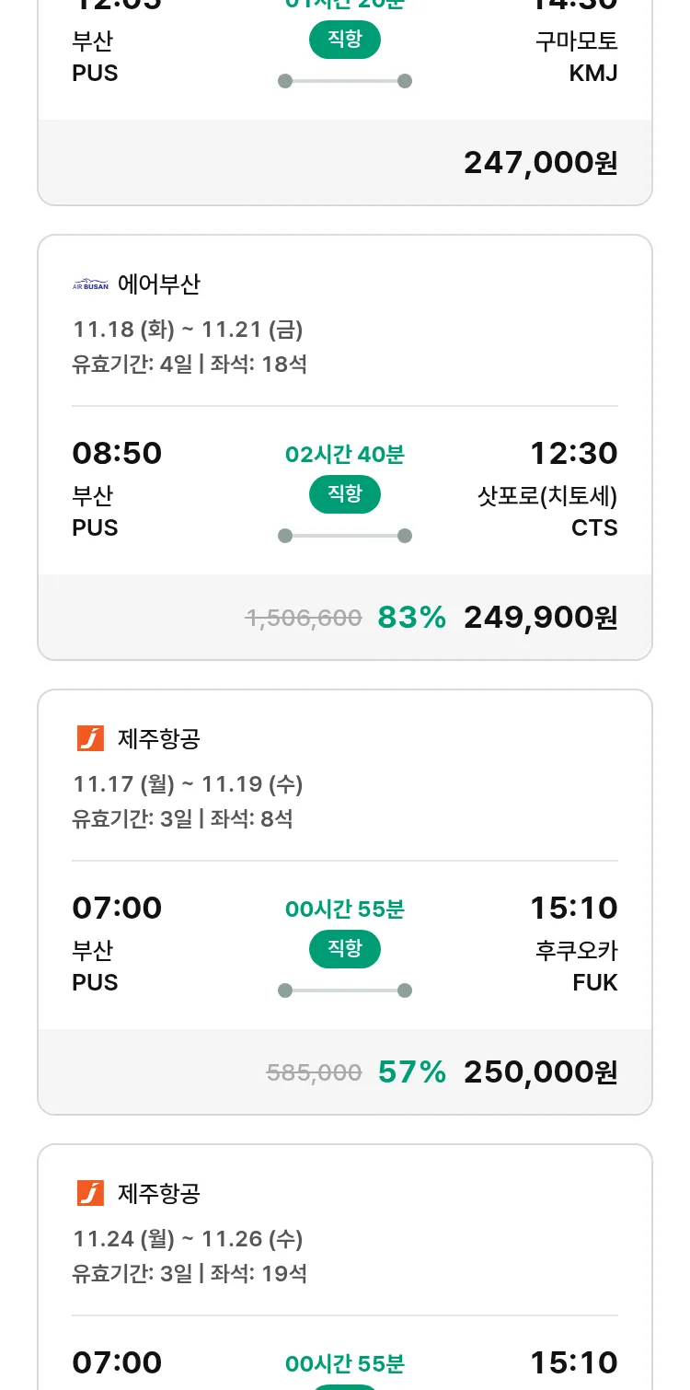Select the 250,000원 Fukuoka fare
690x1390 pixels.
pyautogui.click(x=540, y=1072)
